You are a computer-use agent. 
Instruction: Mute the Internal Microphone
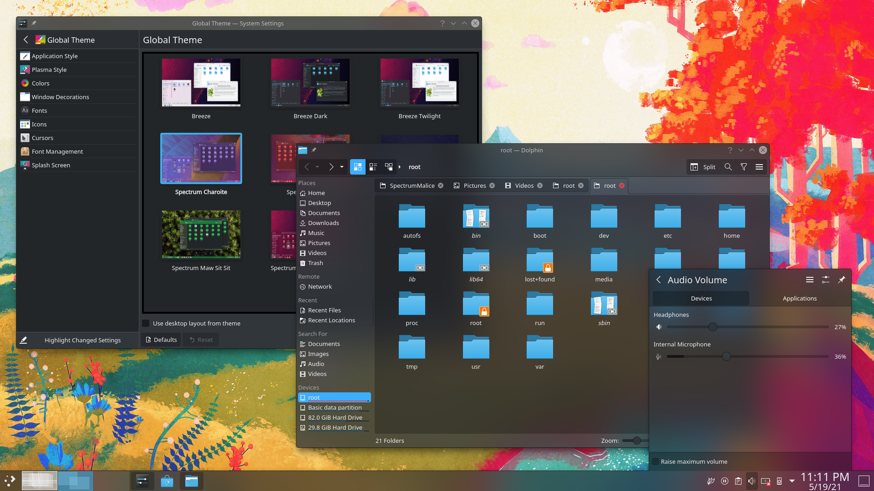tap(659, 356)
